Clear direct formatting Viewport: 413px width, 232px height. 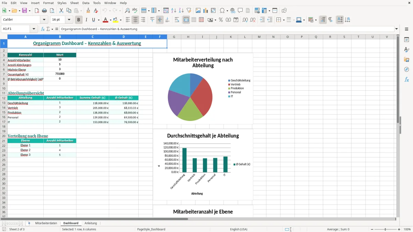(96, 11)
